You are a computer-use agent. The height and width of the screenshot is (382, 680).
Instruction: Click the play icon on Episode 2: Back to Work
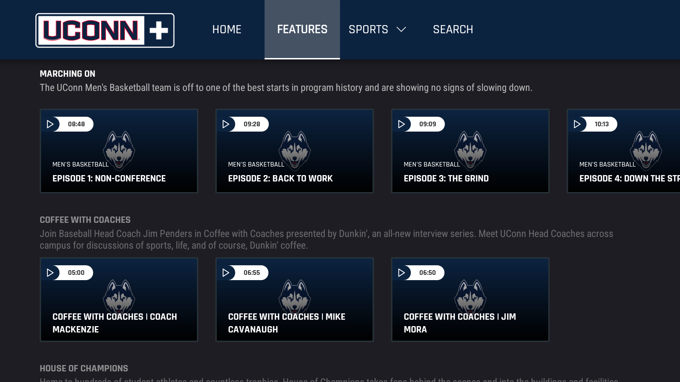pos(226,124)
